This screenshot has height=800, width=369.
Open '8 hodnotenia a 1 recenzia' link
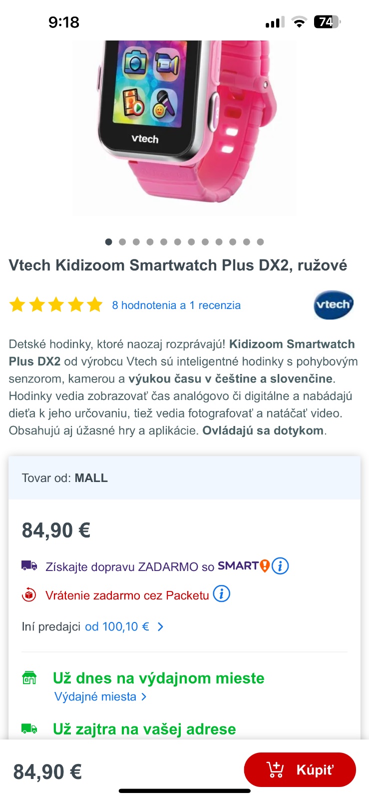click(176, 305)
